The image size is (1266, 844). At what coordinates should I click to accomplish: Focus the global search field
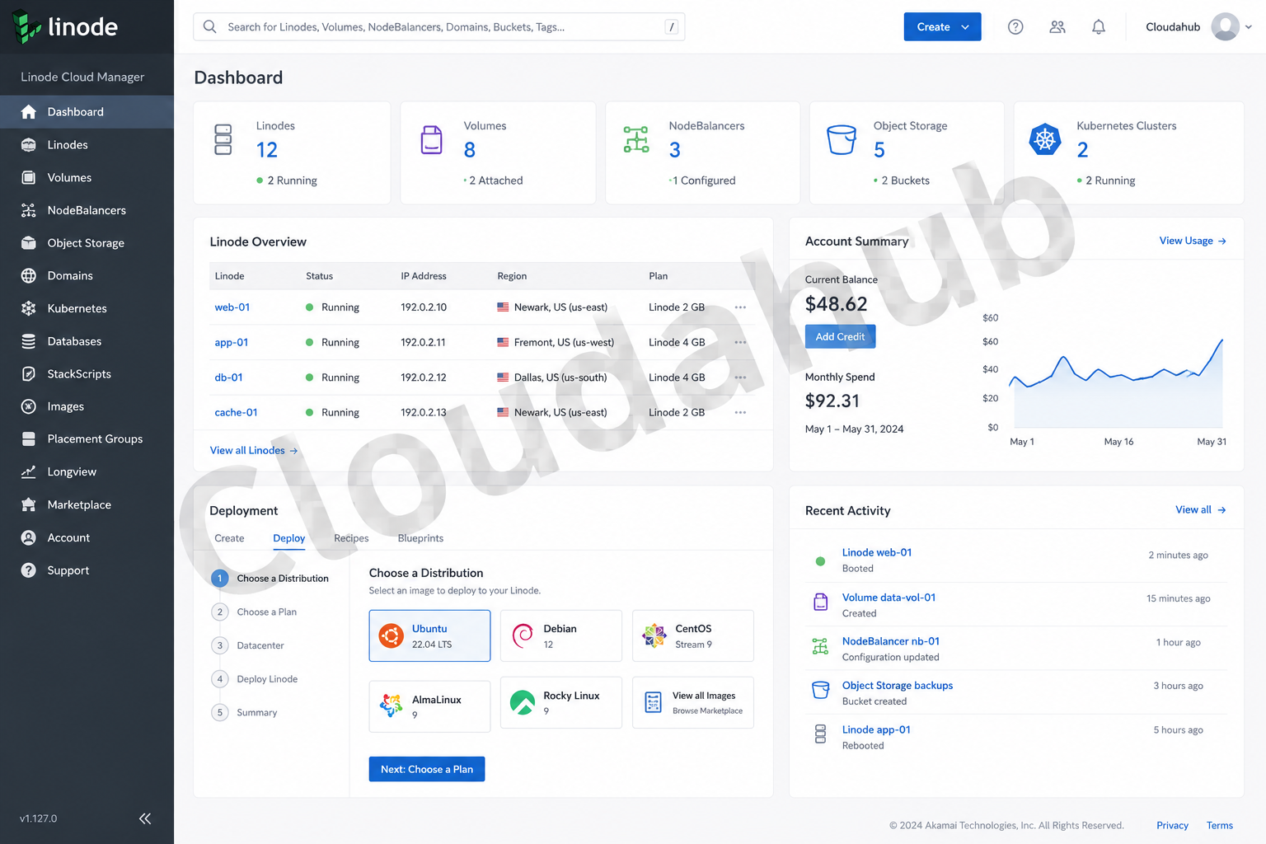(438, 27)
